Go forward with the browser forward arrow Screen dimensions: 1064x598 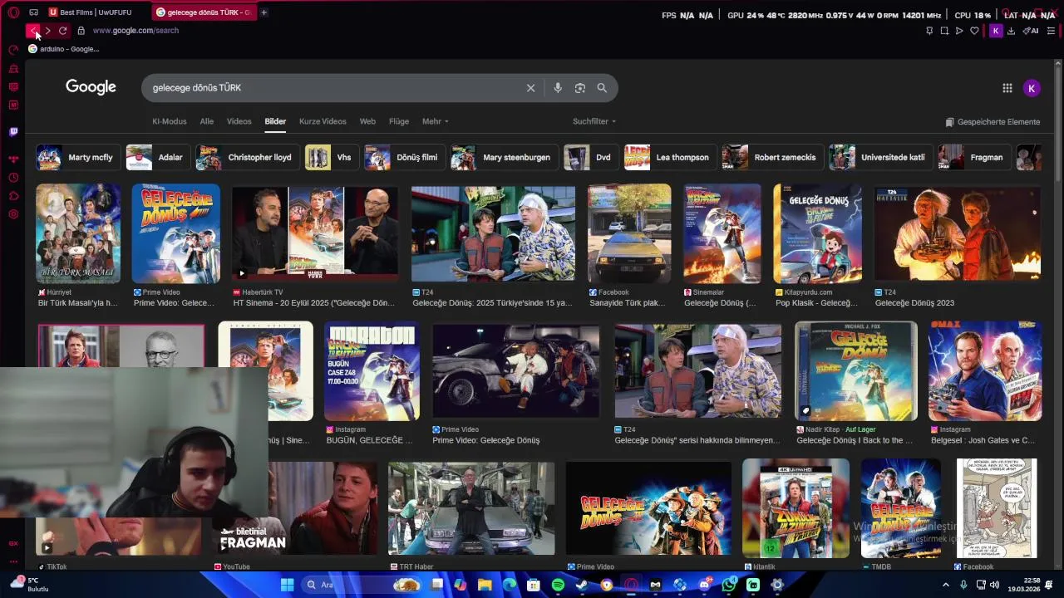coord(47,31)
